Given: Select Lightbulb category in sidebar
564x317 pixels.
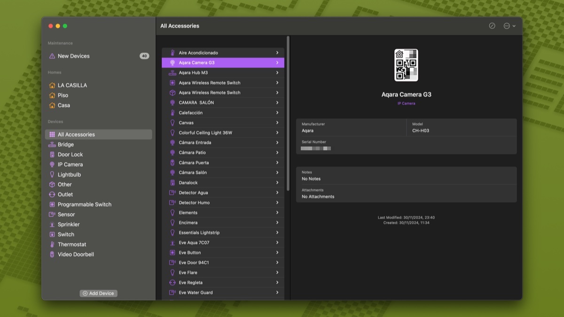Looking at the screenshot, I should [x=69, y=175].
